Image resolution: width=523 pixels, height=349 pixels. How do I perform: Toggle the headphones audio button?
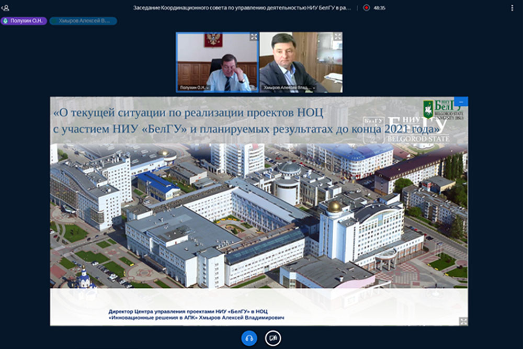[x=249, y=338]
